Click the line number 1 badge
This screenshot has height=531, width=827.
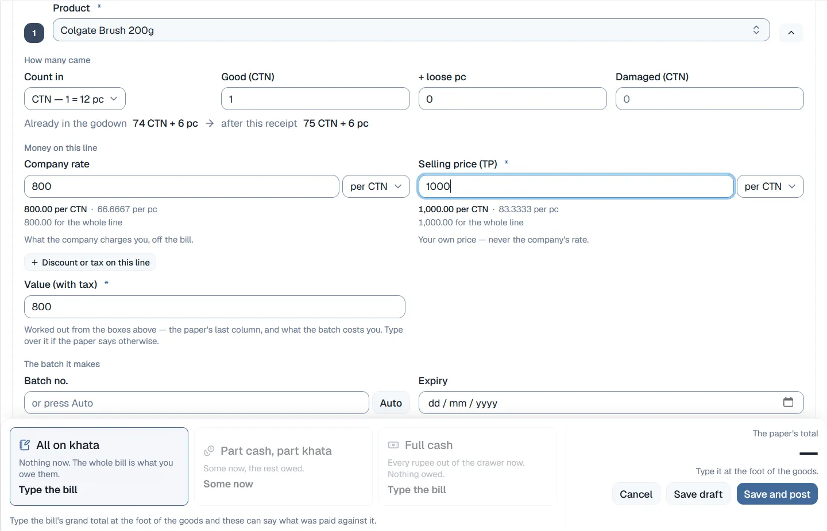click(34, 33)
